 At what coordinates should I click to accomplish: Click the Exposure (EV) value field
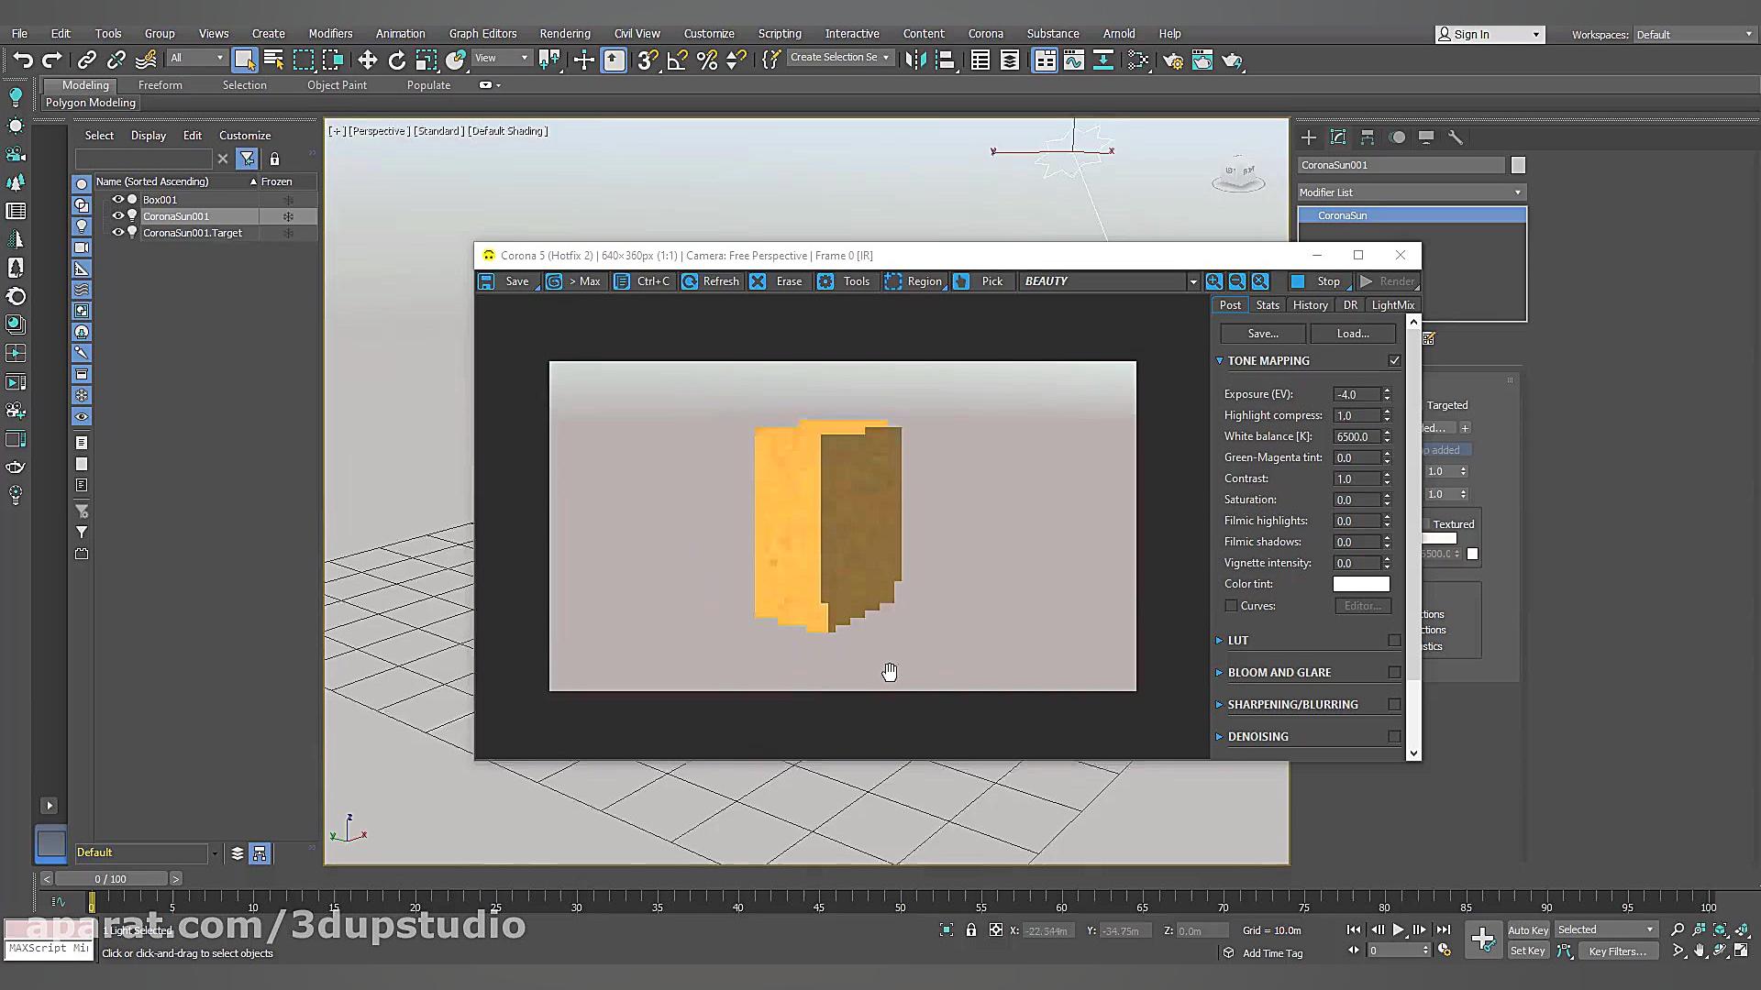[x=1356, y=394]
